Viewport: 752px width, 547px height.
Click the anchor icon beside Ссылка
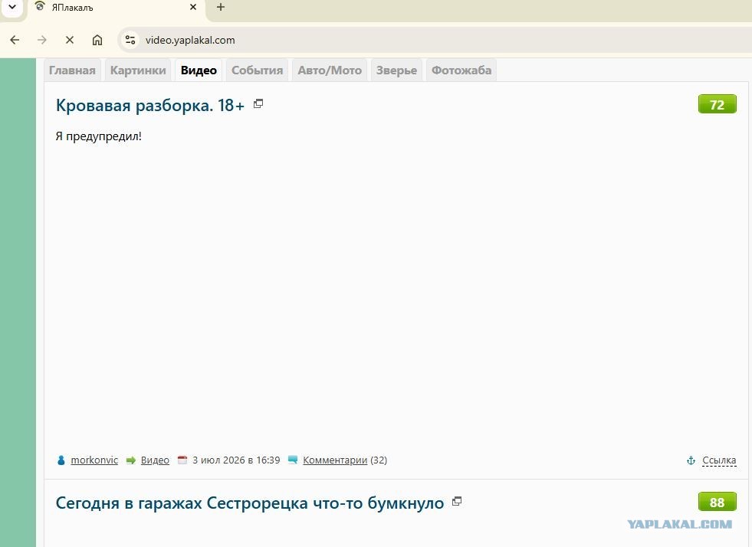click(691, 460)
